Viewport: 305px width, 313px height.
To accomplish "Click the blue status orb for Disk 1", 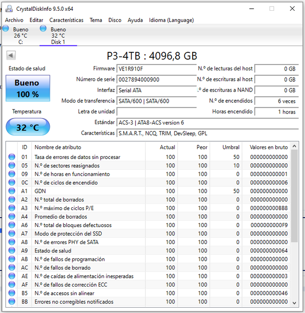I will tap(43, 28).
